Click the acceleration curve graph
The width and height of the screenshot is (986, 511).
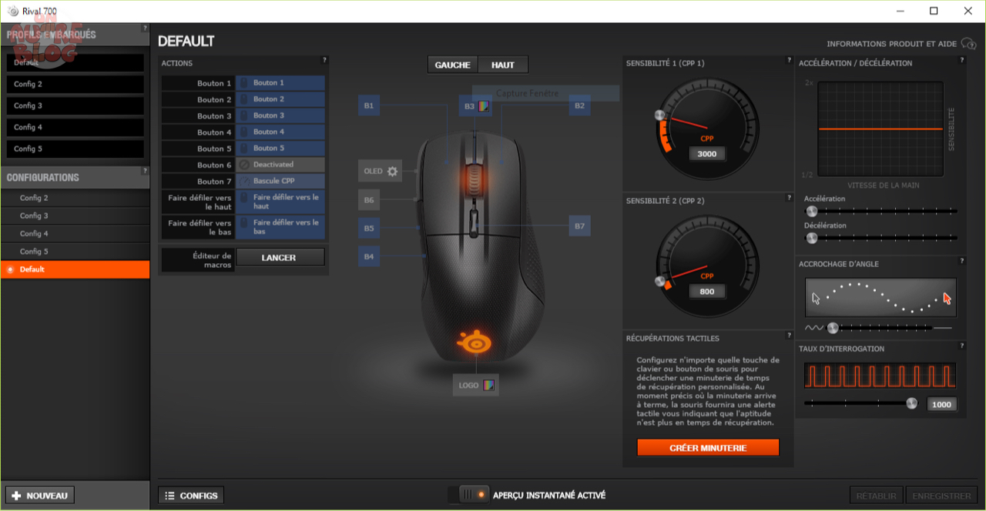[880, 129]
